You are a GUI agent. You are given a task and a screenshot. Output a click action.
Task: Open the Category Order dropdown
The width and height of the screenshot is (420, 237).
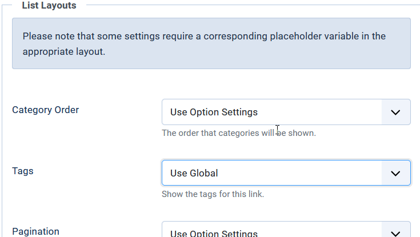click(x=286, y=112)
